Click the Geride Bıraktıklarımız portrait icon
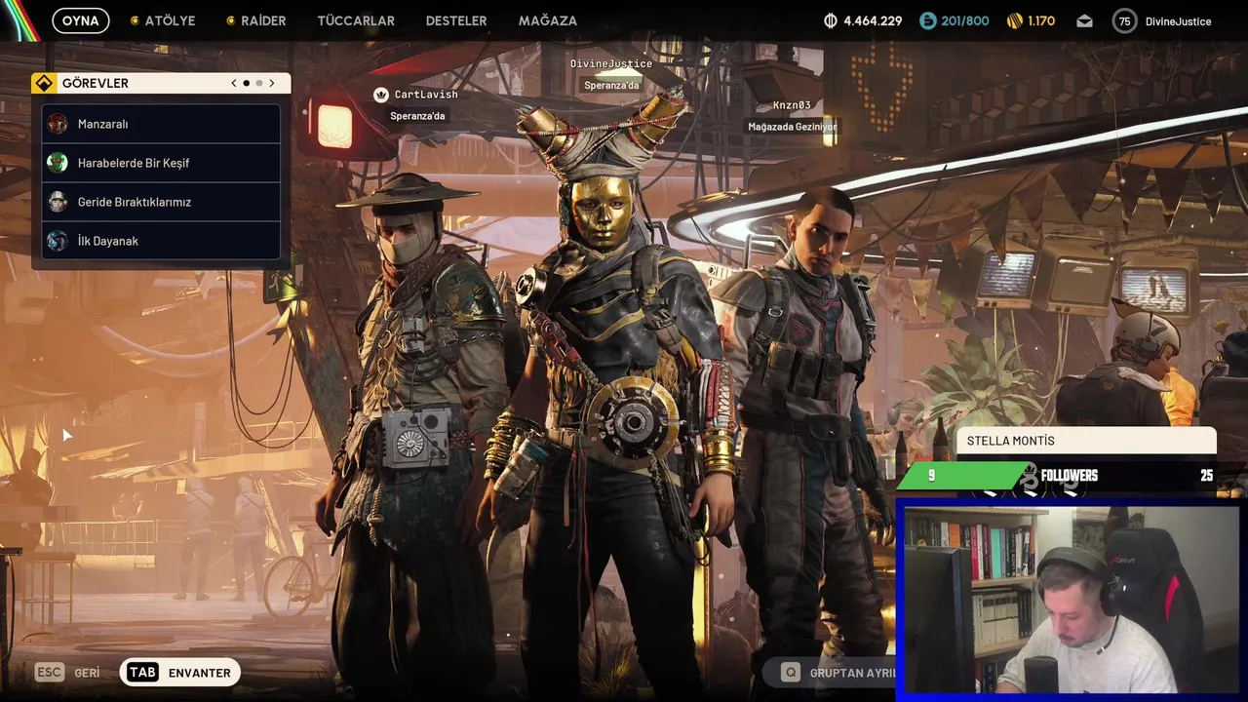The width and height of the screenshot is (1248, 702). tap(58, 202)
